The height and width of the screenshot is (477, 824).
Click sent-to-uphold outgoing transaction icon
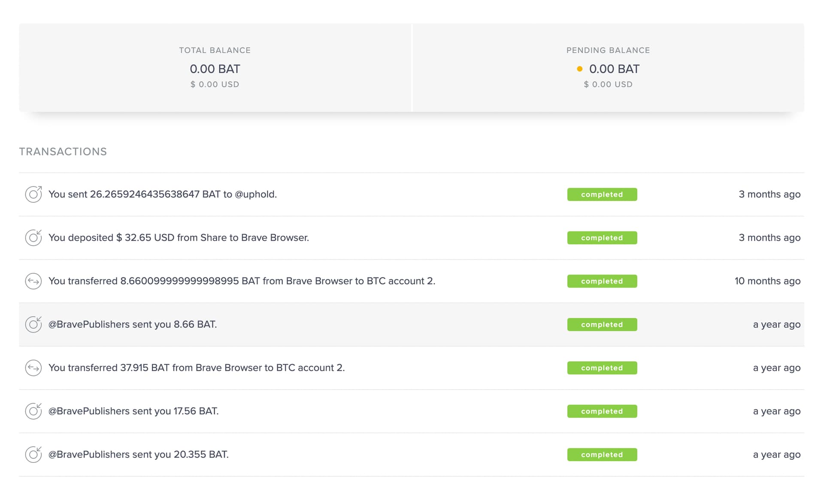[33, 194]
